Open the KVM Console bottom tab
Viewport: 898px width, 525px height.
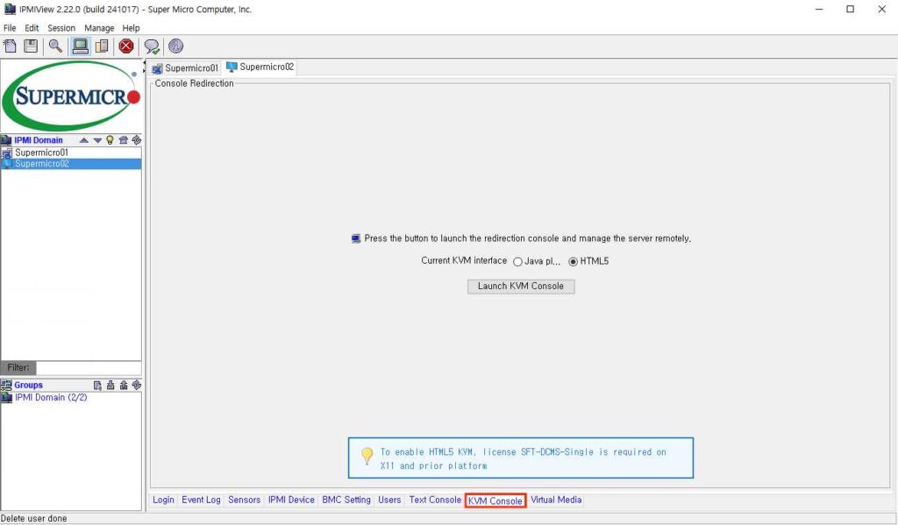point(495,501)
